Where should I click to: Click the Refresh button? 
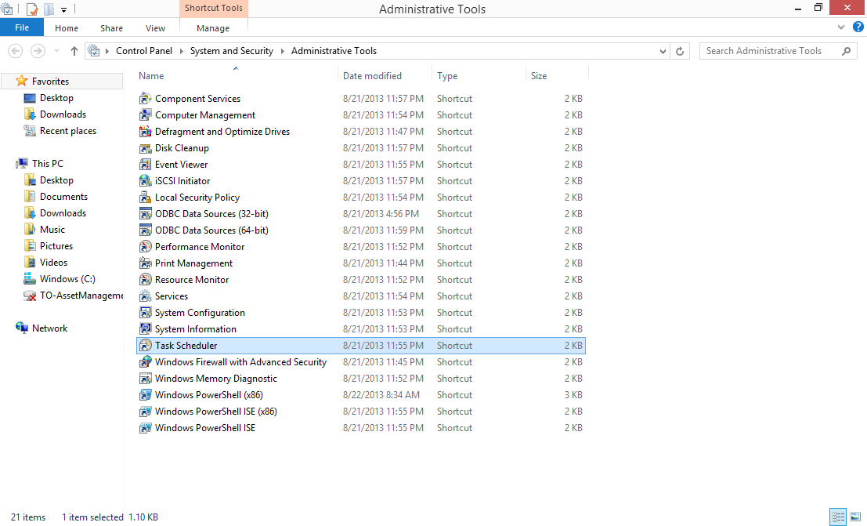[680, 50]
